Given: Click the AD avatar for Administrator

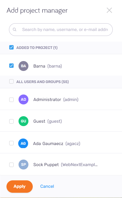Looking at the screenshot, I should (23, 99).
